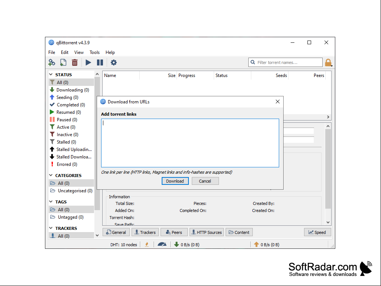Viewport: 381px width, 286px height.
Task: Click torrent list horizontal scroll right arrow
Action: 328,117
